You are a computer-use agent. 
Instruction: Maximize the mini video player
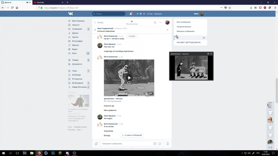(x=208, y=54)
